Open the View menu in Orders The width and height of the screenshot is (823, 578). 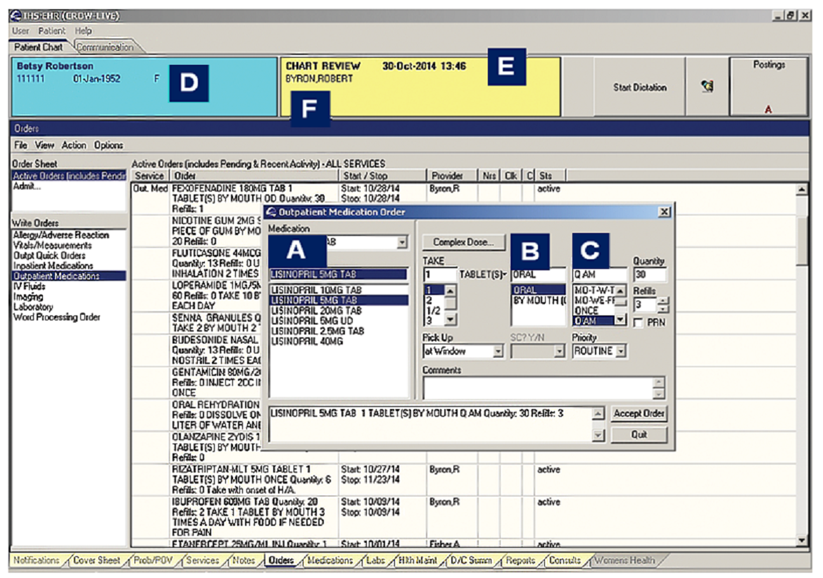pyautogui.click(x=44, y=146)
